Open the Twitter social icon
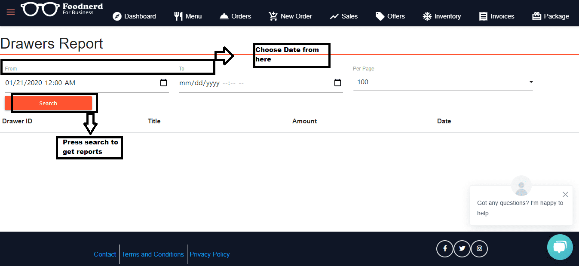 pos(462,248)
